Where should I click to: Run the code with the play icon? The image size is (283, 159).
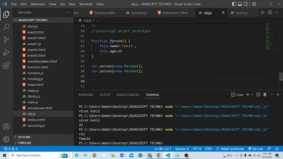pos(263,13)
